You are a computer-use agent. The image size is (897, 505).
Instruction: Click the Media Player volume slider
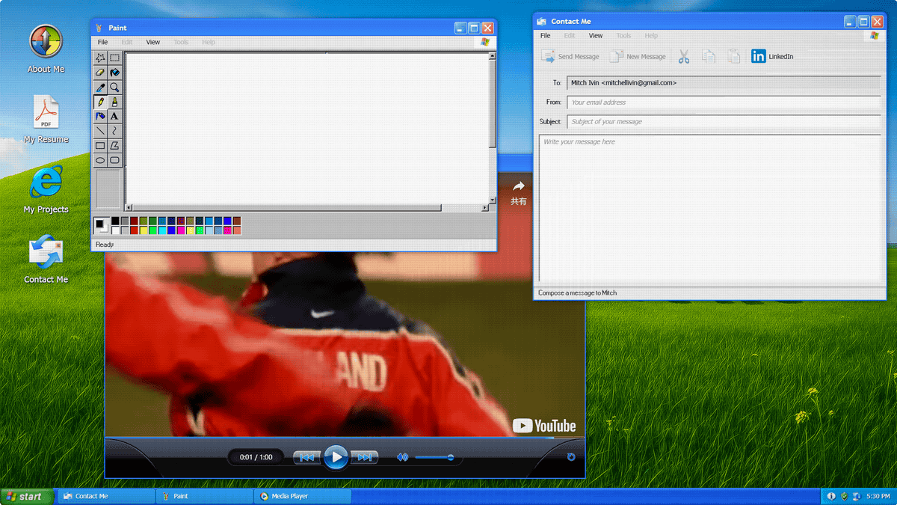[434, 457]
